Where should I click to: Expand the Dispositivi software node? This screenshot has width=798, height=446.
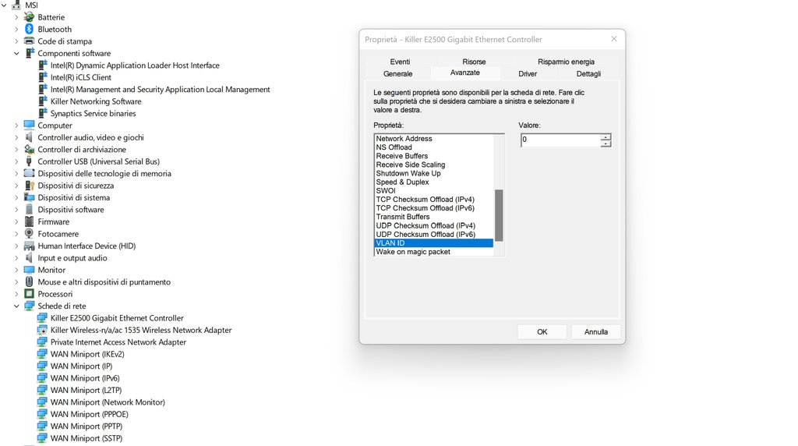click(x=16, y=210)
